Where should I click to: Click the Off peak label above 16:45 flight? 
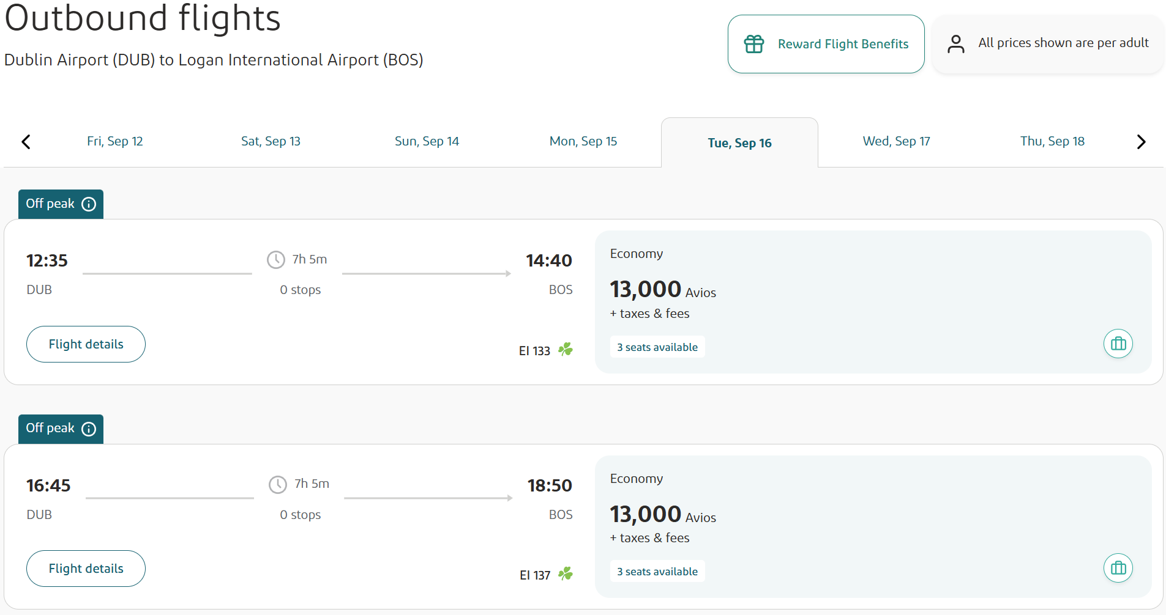50,428
